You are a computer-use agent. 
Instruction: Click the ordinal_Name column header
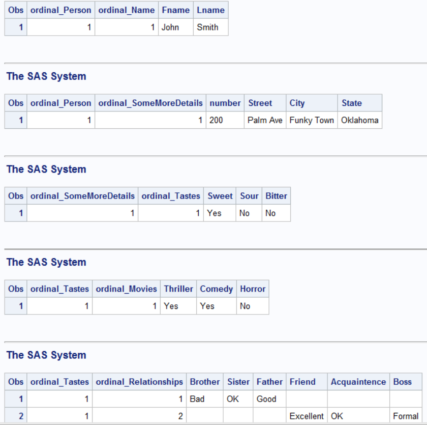pyautogui.click(x=126, y=10)
